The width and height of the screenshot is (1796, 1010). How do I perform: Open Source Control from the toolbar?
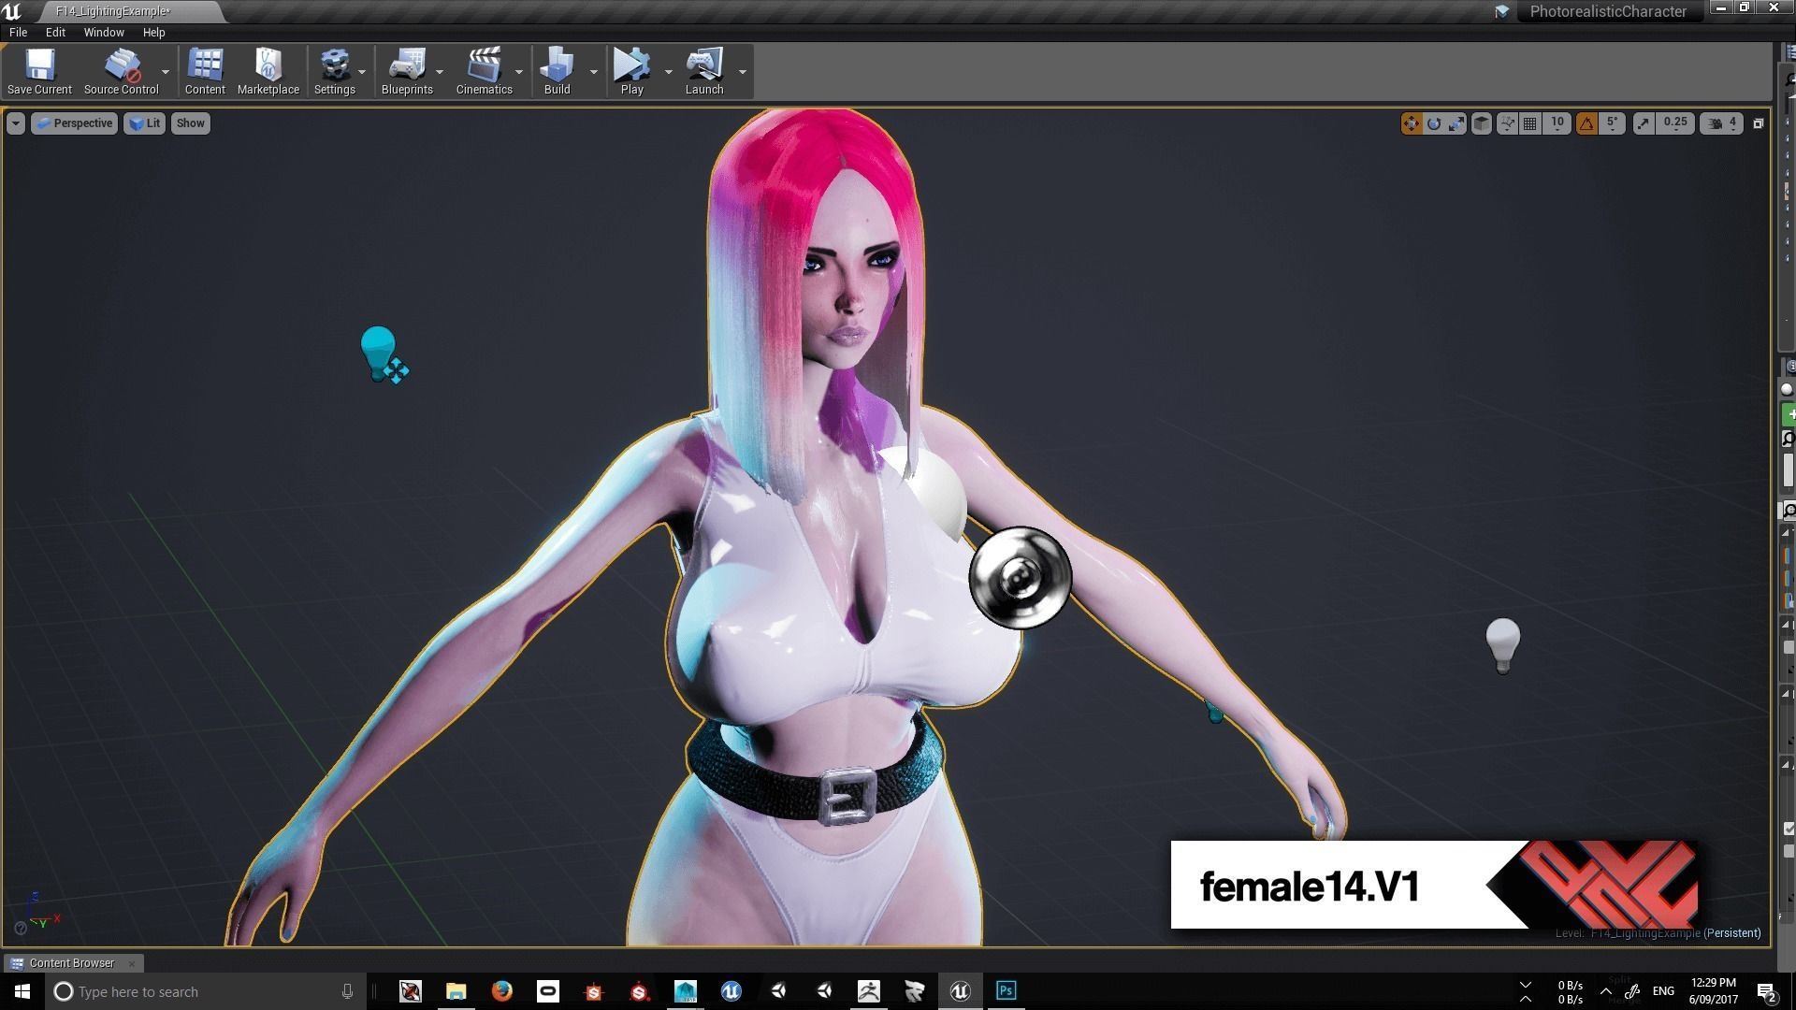point(122,71)
